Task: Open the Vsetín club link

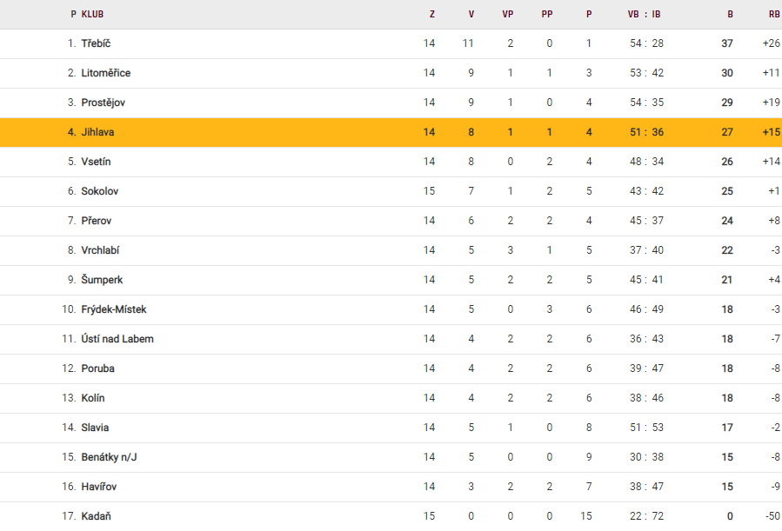Action: (x=96, y=162)
